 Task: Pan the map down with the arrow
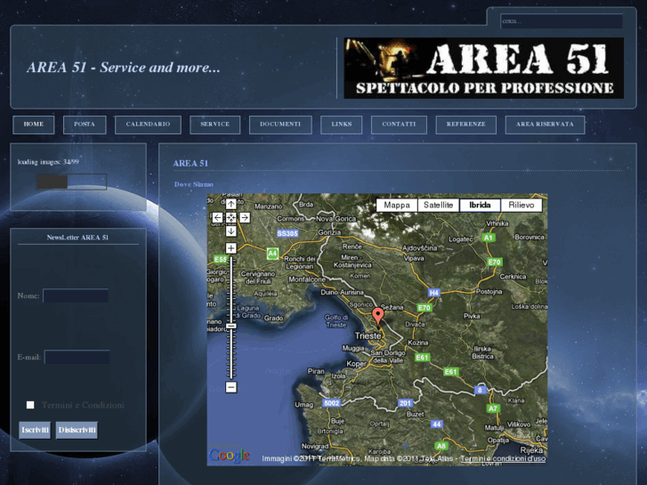(x=231, y=231)
